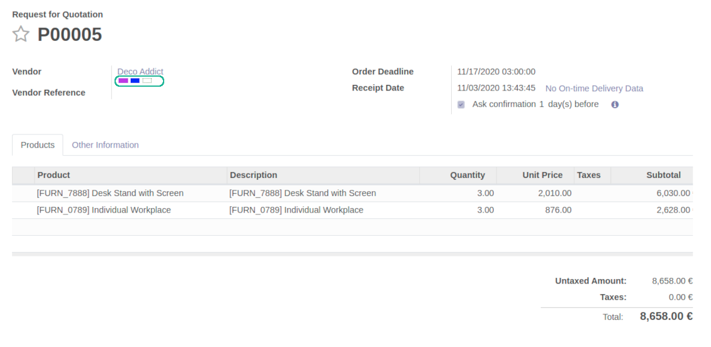Pick the purple color swatch

pos(123,80)
